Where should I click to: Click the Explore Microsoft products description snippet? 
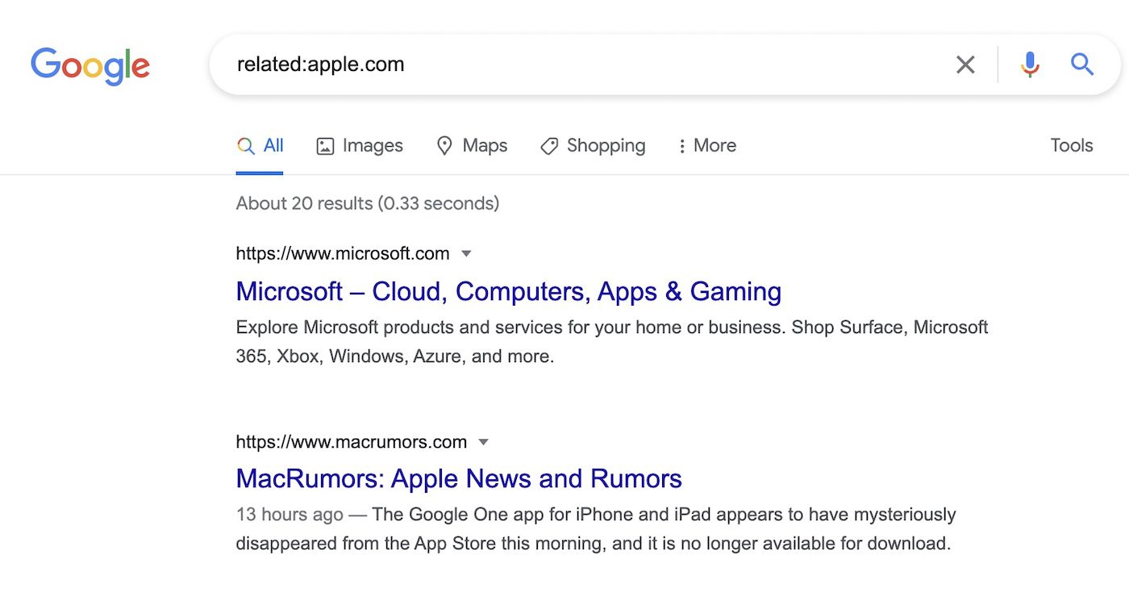pyautogui.click(x=611, y=342)
